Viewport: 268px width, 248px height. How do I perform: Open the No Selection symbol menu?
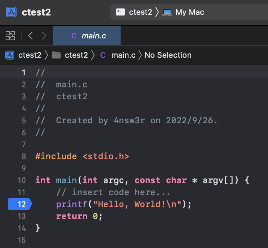point(168,55)
